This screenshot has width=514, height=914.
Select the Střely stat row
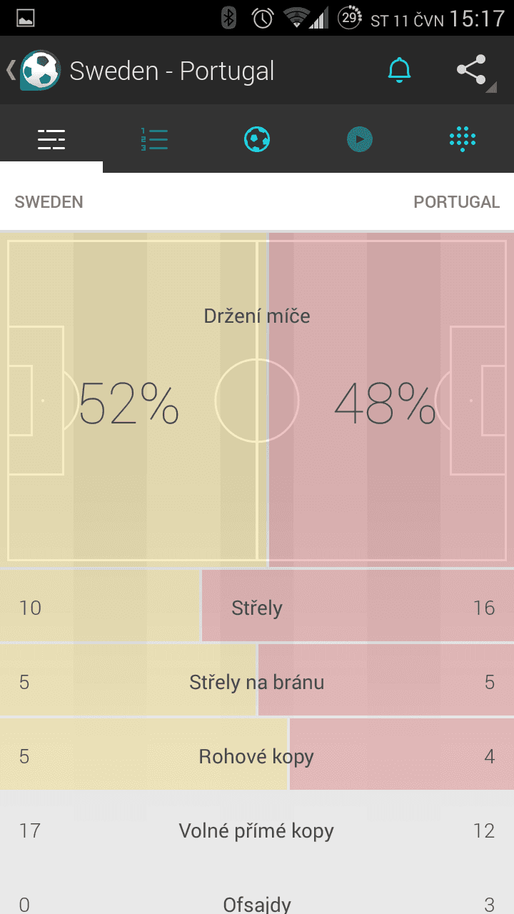click(x=257, y=608)
